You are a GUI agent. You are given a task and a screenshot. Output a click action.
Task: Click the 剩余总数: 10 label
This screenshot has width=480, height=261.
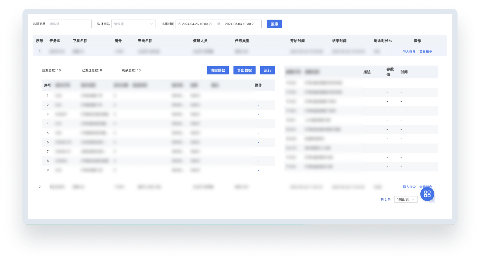(131, 70)
